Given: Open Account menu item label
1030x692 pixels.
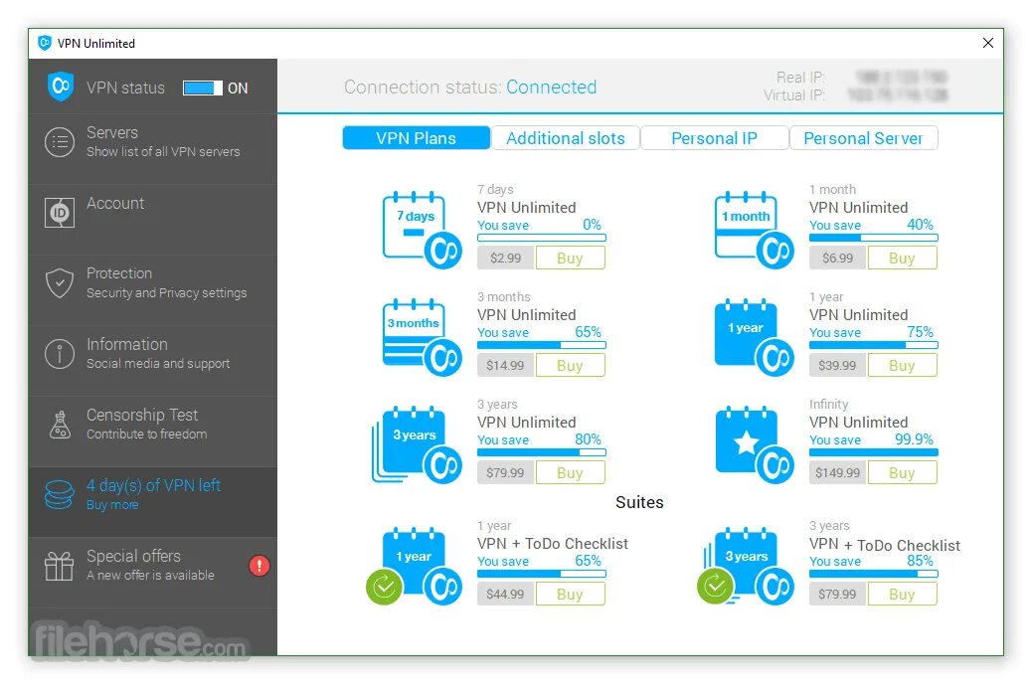Looking at the screenshot, I should tap(115, 203).
